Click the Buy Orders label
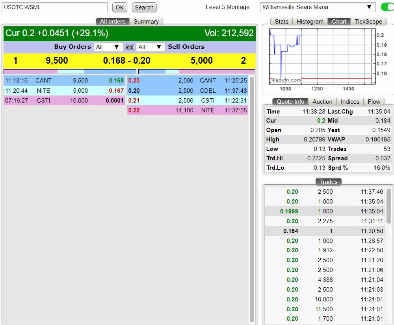394x325 pixels. [x=72, y=47]
